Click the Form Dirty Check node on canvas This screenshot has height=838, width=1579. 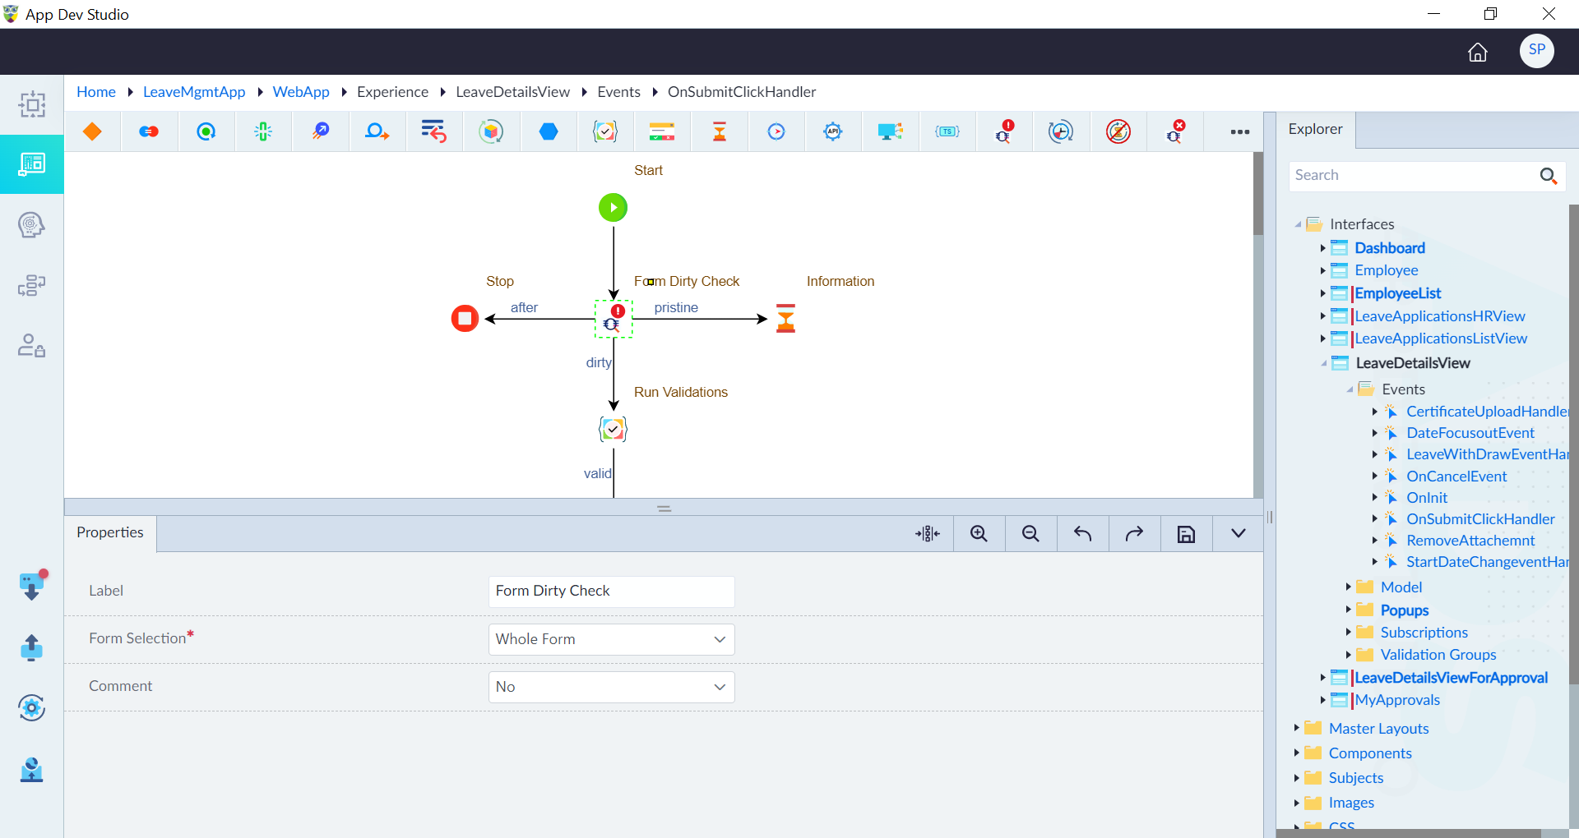pos(614,319)
